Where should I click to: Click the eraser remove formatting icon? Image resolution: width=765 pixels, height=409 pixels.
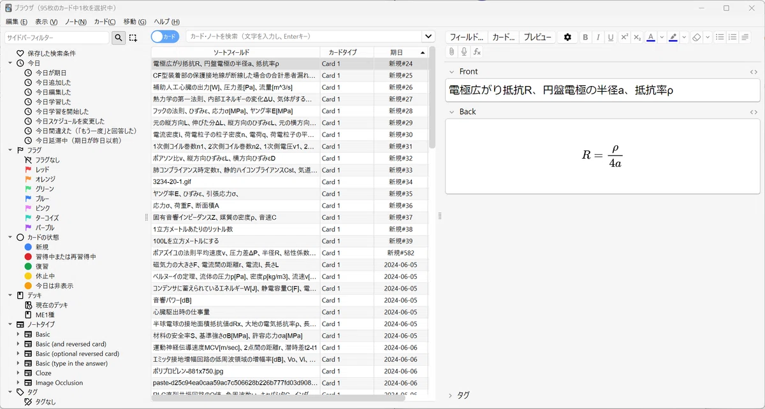pos(696,37)
